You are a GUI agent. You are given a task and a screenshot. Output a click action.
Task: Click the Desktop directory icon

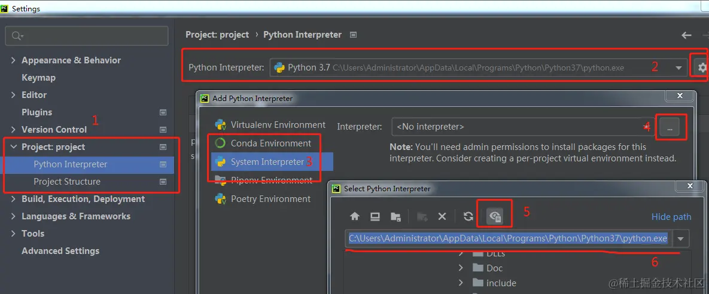pyautogui.click(x=375, y=216)
